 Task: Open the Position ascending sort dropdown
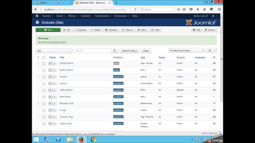187,50
